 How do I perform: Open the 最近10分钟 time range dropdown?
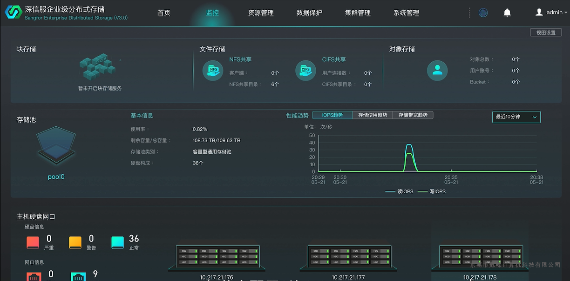[516, 117]
